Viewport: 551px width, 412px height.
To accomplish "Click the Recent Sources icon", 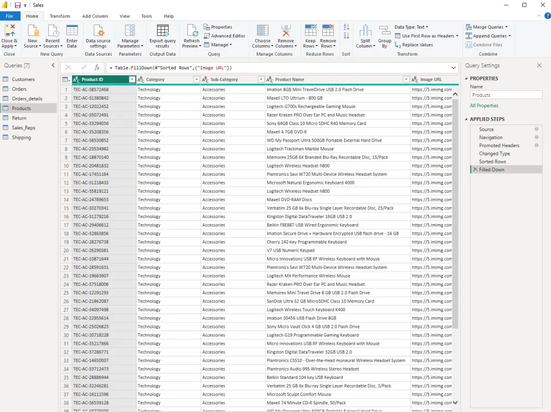I will click(53, 30).
